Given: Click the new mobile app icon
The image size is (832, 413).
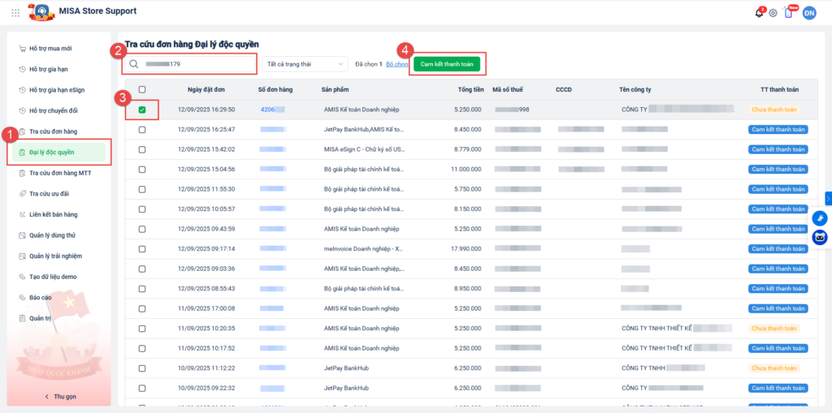Looking at the screenshot, I should point(788,13).
